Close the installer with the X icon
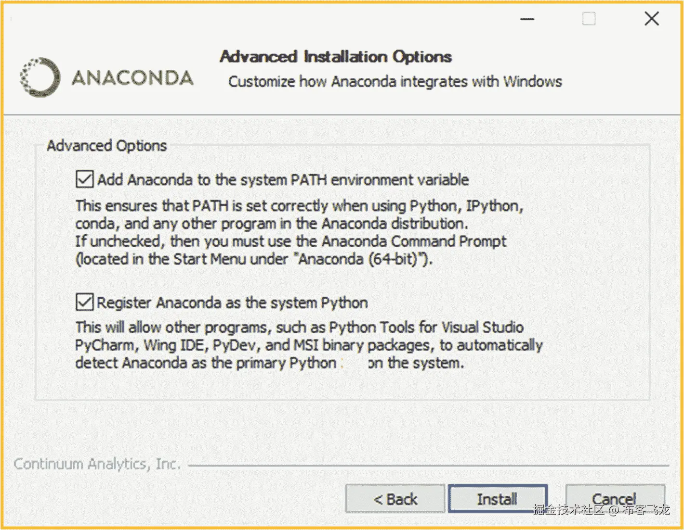Viewport: 684px width, 530px height. (651, 19)
